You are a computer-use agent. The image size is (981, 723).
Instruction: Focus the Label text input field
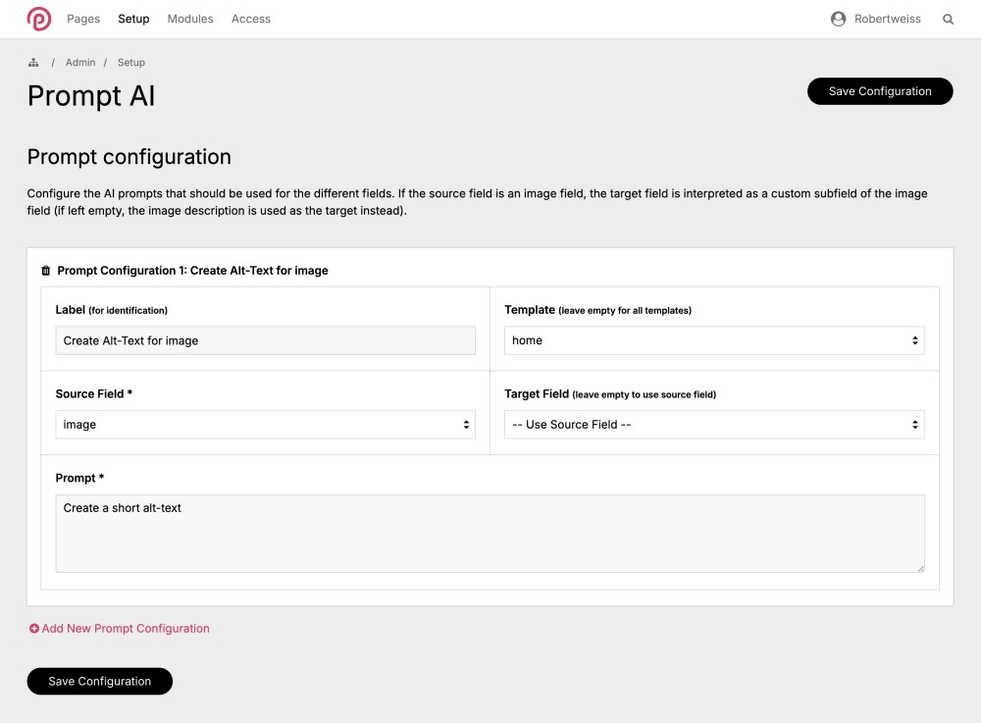click(x=265, y=340)
